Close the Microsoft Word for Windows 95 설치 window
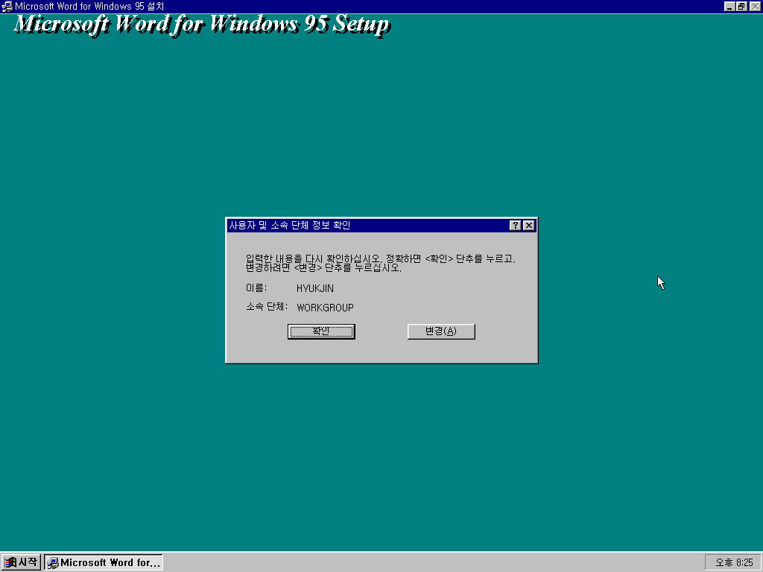 click(755, 6)
